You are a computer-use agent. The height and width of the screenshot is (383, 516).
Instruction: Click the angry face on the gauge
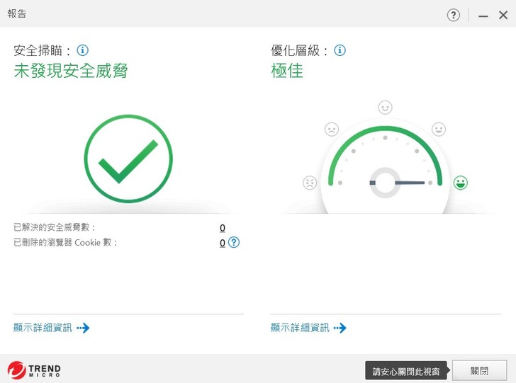[310, 183]
